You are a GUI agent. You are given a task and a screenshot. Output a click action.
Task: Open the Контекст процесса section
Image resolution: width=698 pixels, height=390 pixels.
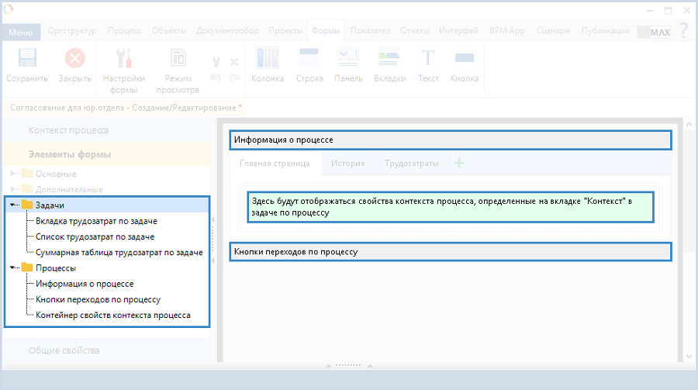(68, 130)
